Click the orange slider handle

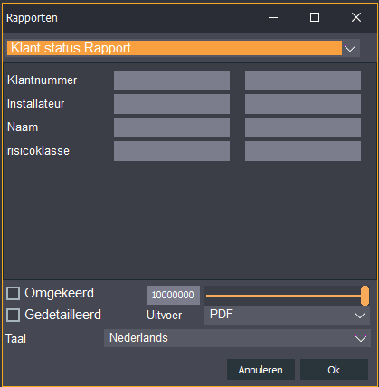click(365, 296)
